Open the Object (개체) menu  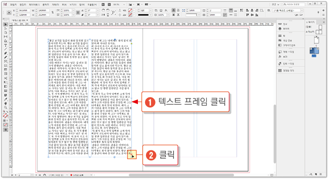click(x=55, y=4)
